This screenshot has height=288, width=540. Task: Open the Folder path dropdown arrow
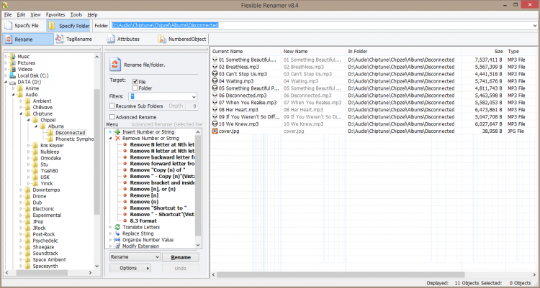click(535, 25)
